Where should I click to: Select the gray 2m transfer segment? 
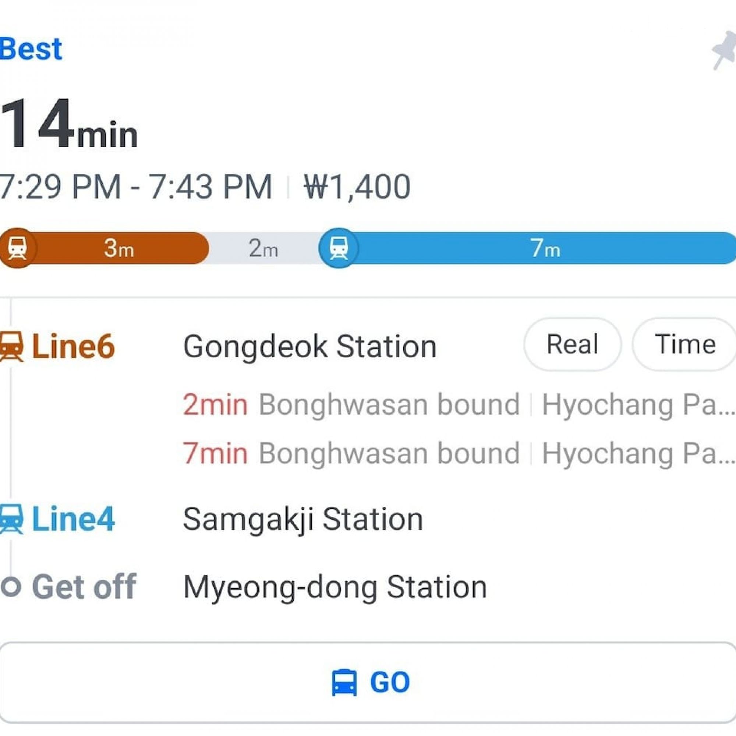point(263,248)
